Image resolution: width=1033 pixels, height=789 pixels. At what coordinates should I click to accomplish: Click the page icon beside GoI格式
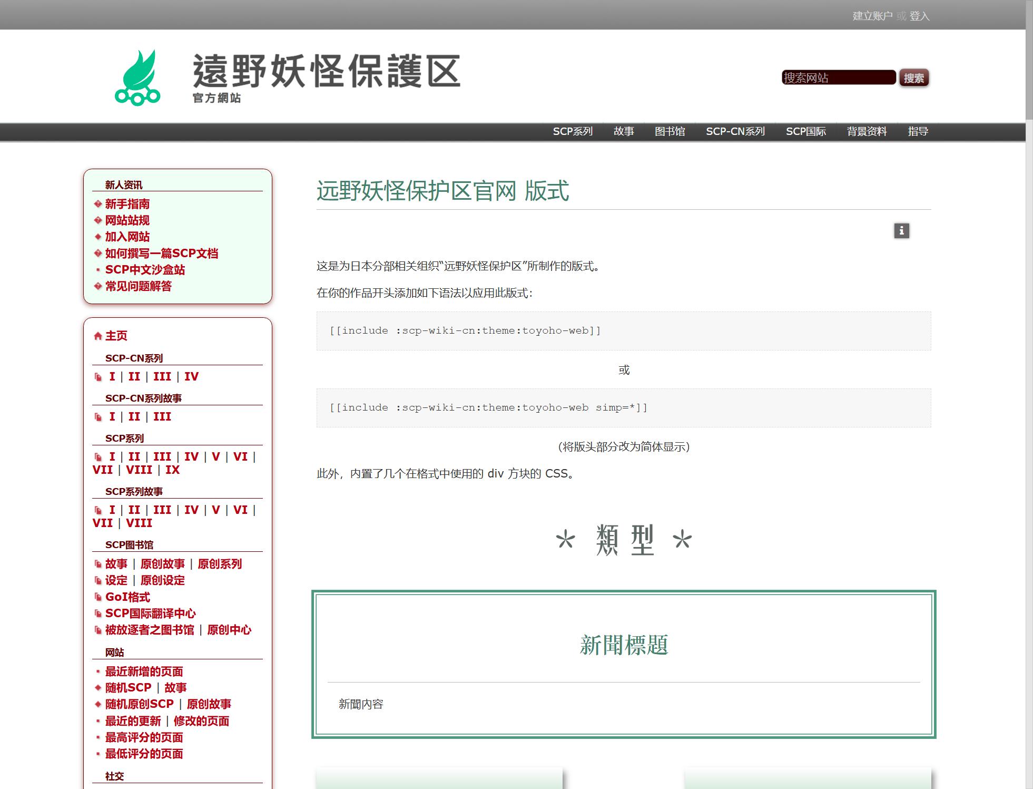[98, 597]
